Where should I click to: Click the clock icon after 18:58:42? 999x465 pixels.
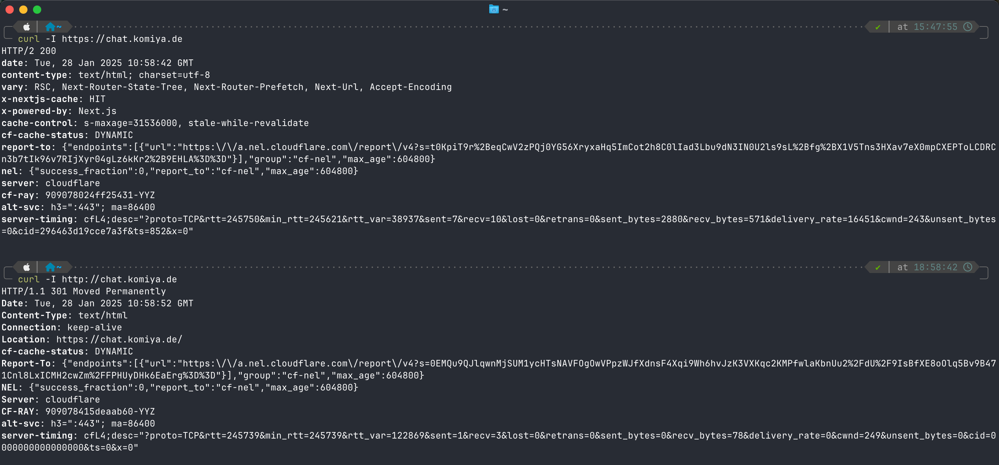click(968, 267)
